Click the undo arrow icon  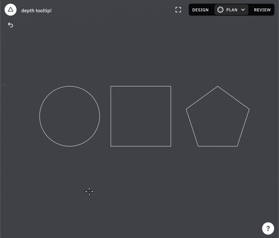tap(10, 25)
